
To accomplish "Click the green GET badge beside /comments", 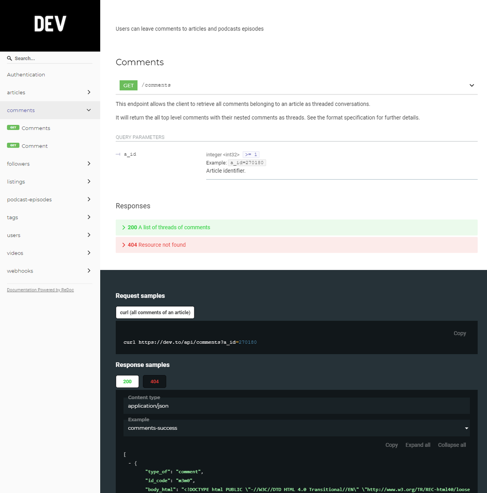I will click(128, 86).
